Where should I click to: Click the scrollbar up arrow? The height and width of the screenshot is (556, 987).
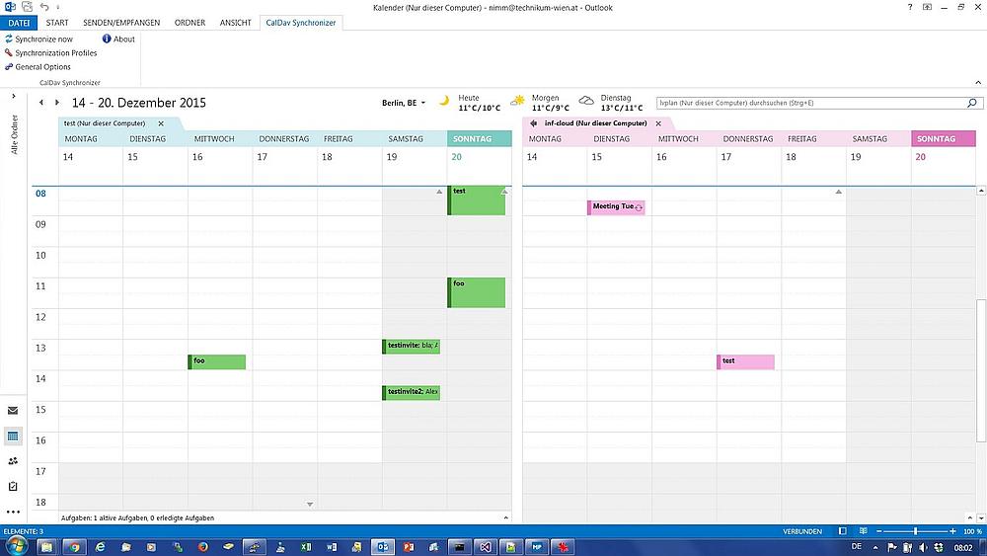click(981, 191)
